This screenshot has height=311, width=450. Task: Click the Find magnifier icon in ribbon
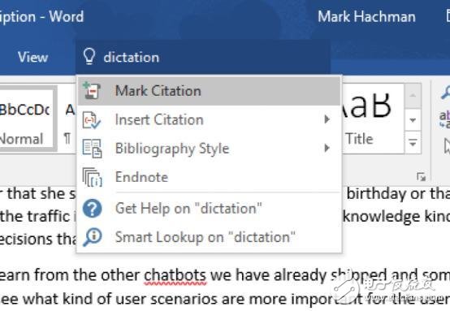445,93
